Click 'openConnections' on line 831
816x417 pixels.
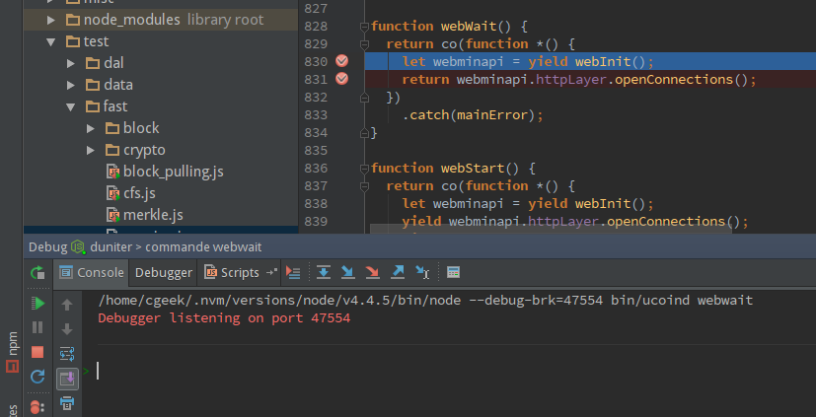coord(673,80)
